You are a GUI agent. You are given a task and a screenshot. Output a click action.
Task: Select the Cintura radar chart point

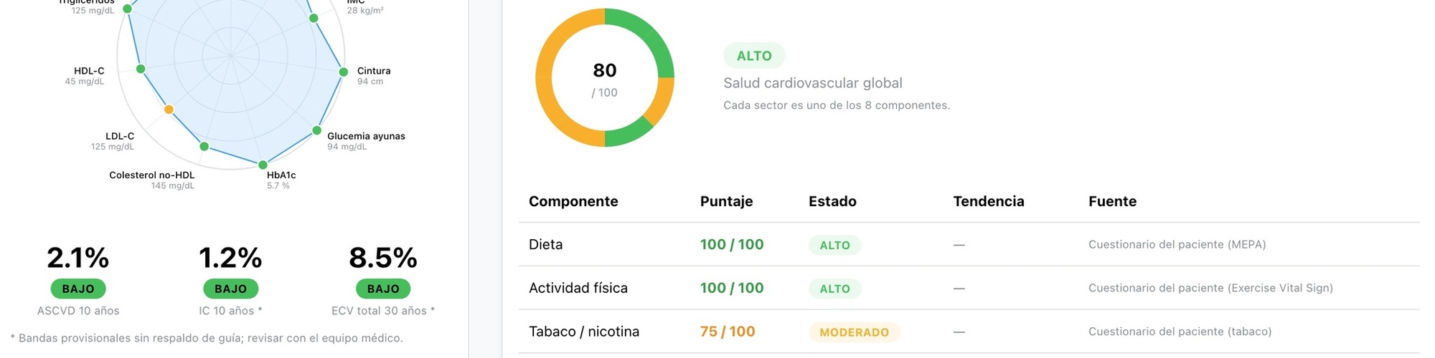[343, 72]
